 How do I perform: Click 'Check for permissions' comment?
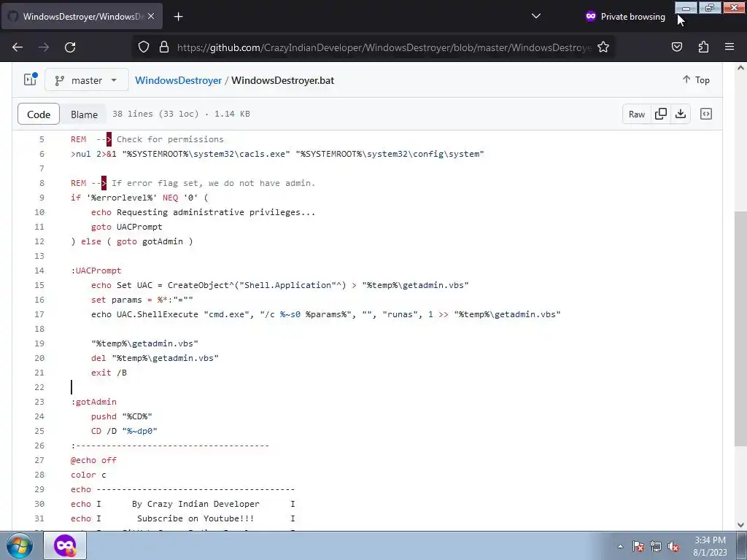pyautogui.click(x=170, y=139)
